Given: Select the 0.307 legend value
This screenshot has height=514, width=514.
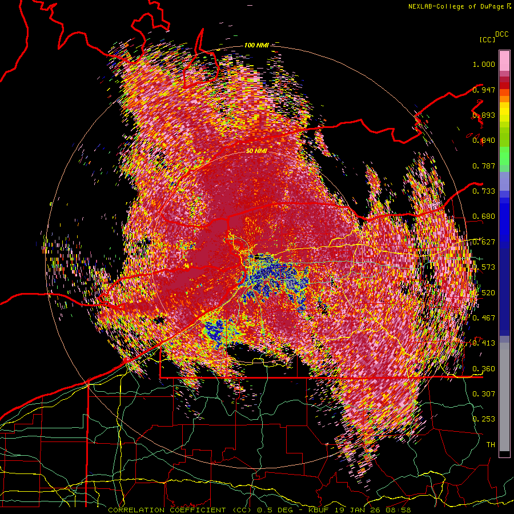Looking at the screenshot, I should point(484,393).
